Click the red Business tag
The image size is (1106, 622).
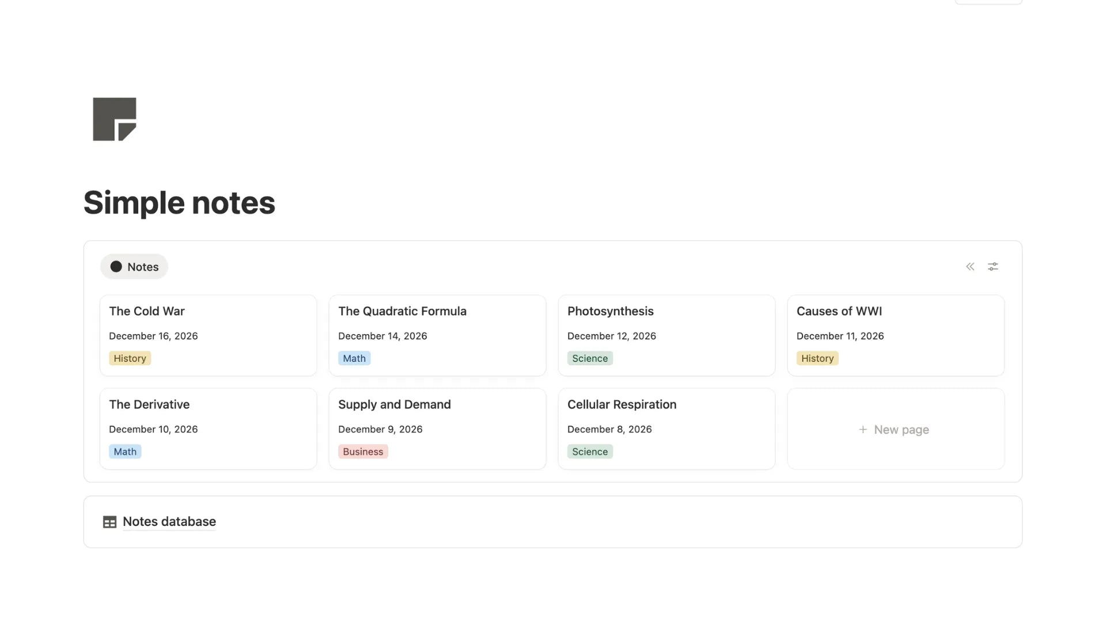click(x=363, y=452)
